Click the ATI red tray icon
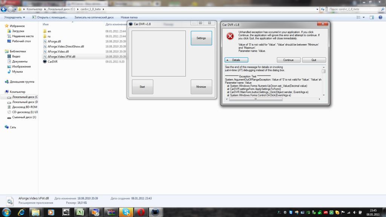 pos(325,212)
